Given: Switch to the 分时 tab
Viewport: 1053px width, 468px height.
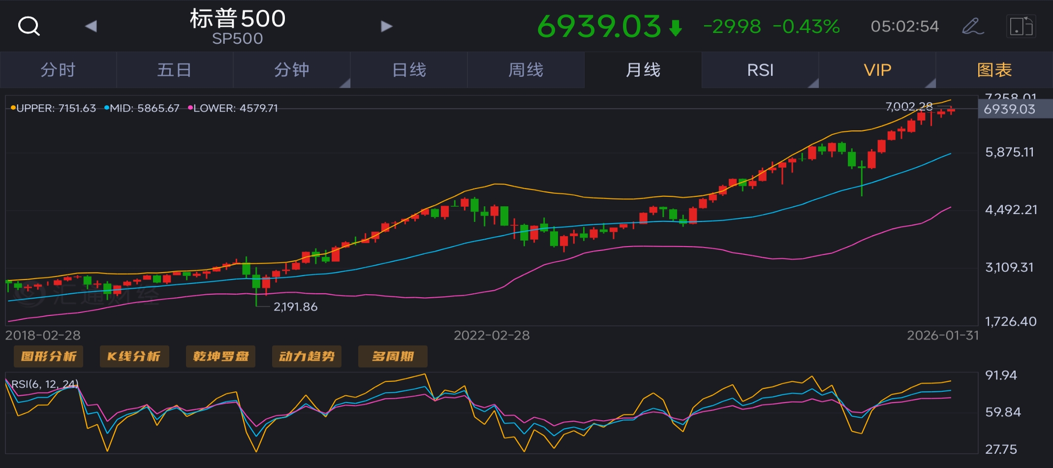Looking at the screenshot, I should click(58, 70).
